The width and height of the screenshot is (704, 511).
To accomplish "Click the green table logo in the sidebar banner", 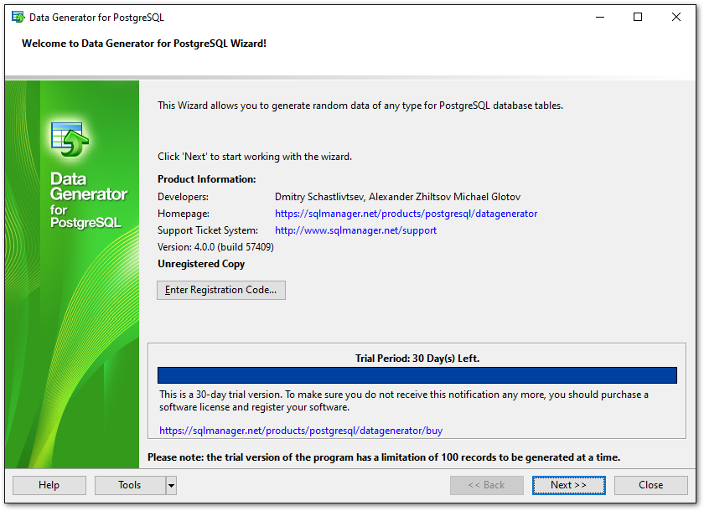I will pos(70,139).
